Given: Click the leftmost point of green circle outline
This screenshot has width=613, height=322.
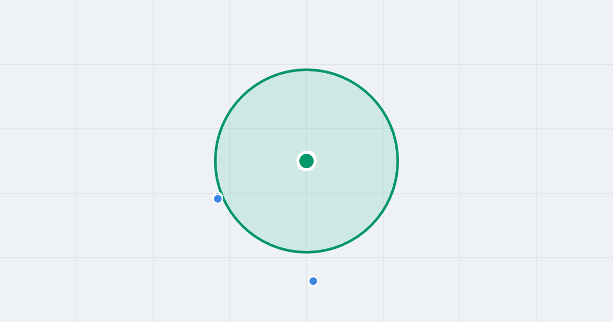Looking at the screenshot, I should tap(215, 161).
